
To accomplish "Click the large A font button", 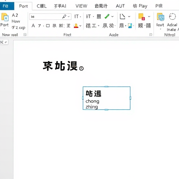I will 33,26.
